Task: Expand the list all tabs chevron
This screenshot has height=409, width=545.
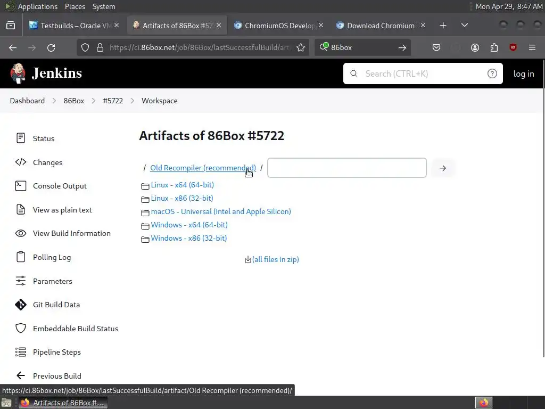Action: coord(464,26)
